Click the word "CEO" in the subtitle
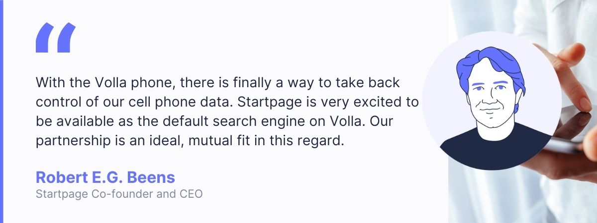 (x=192, y=194)
